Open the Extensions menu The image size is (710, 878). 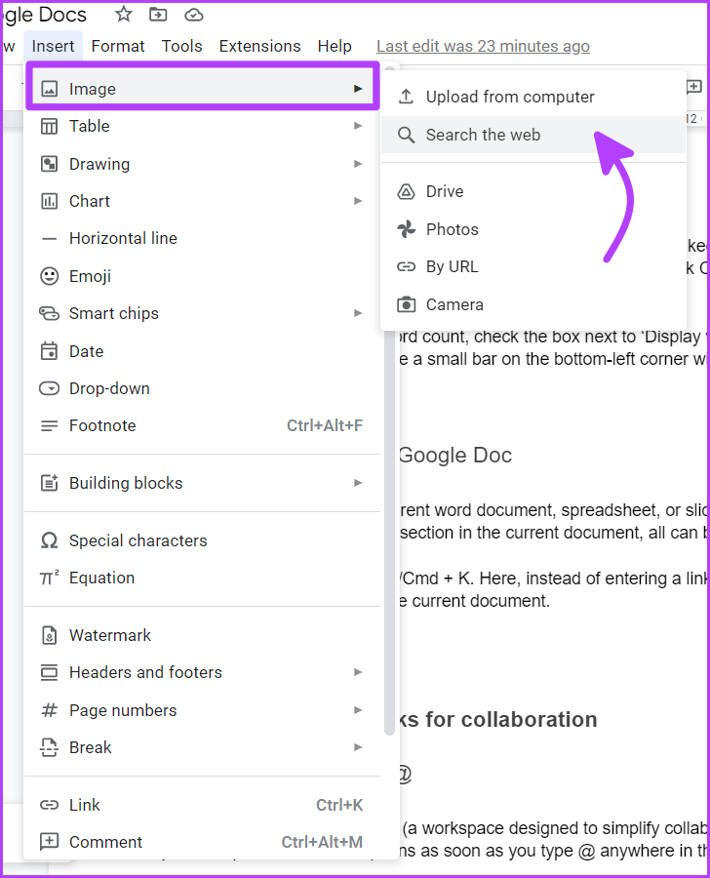coord(259,46)
